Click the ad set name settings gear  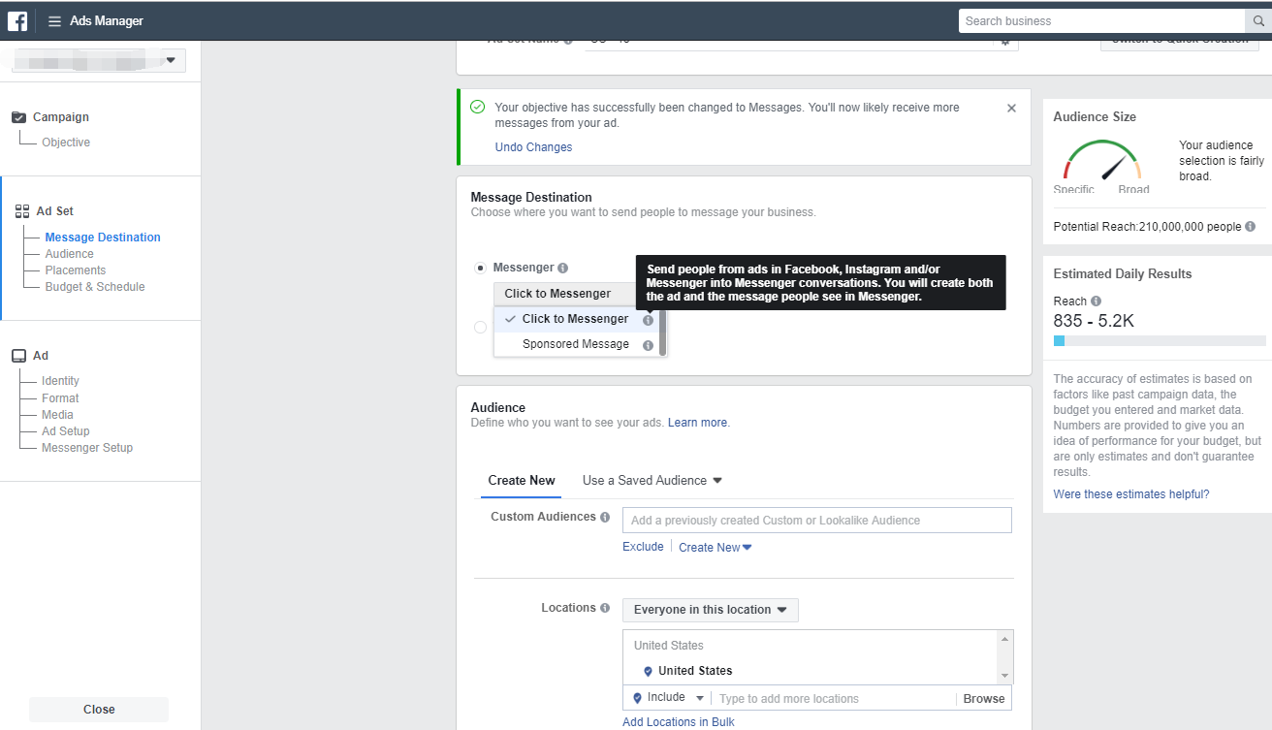[x=1005, y=42]
